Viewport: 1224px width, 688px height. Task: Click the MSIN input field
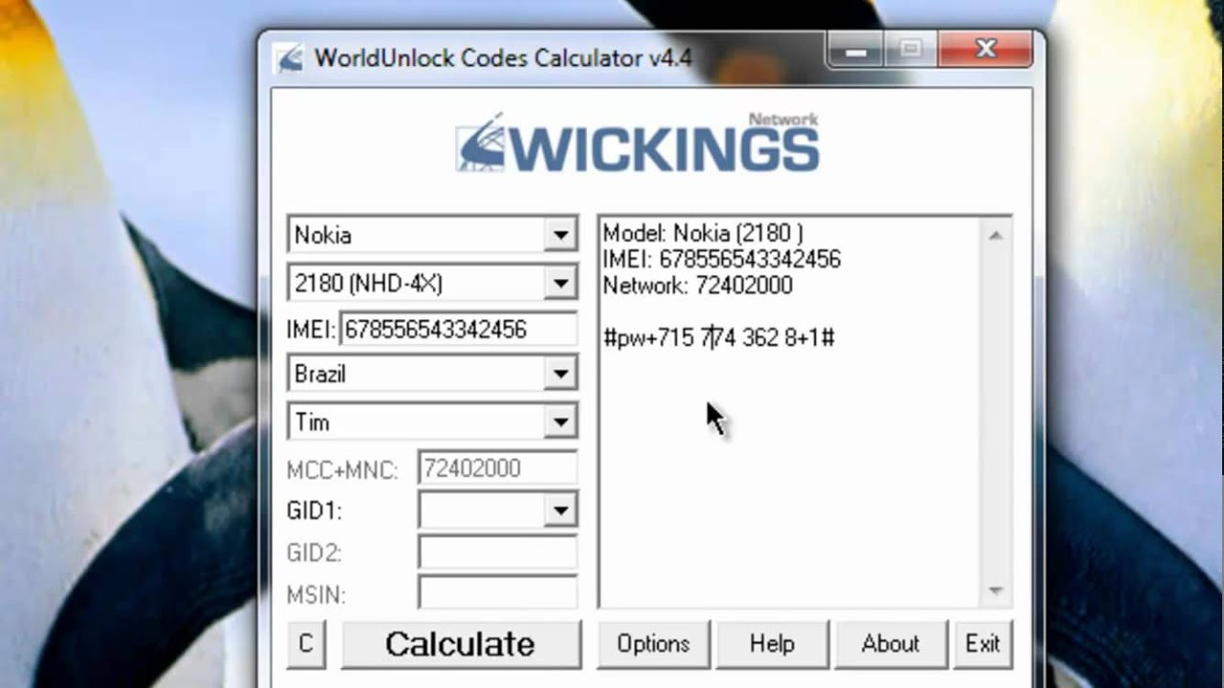point(497,594)
